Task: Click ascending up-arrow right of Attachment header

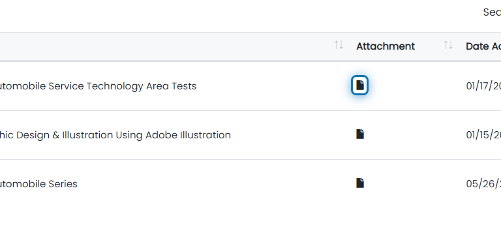Action: (x=446, y=45)
